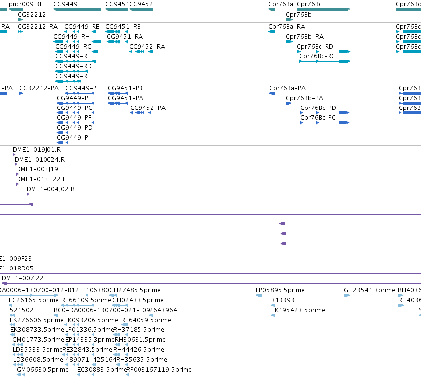Click the CG9449-PF protein label
The image size is (421, 377).
pyautogui.click(x=74, y=118)
